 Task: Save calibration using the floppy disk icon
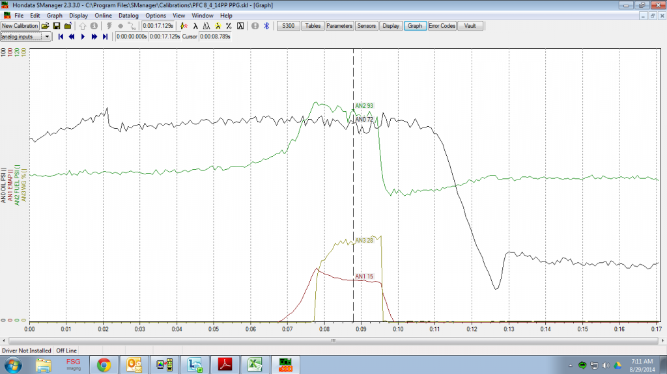click(57, 26)
